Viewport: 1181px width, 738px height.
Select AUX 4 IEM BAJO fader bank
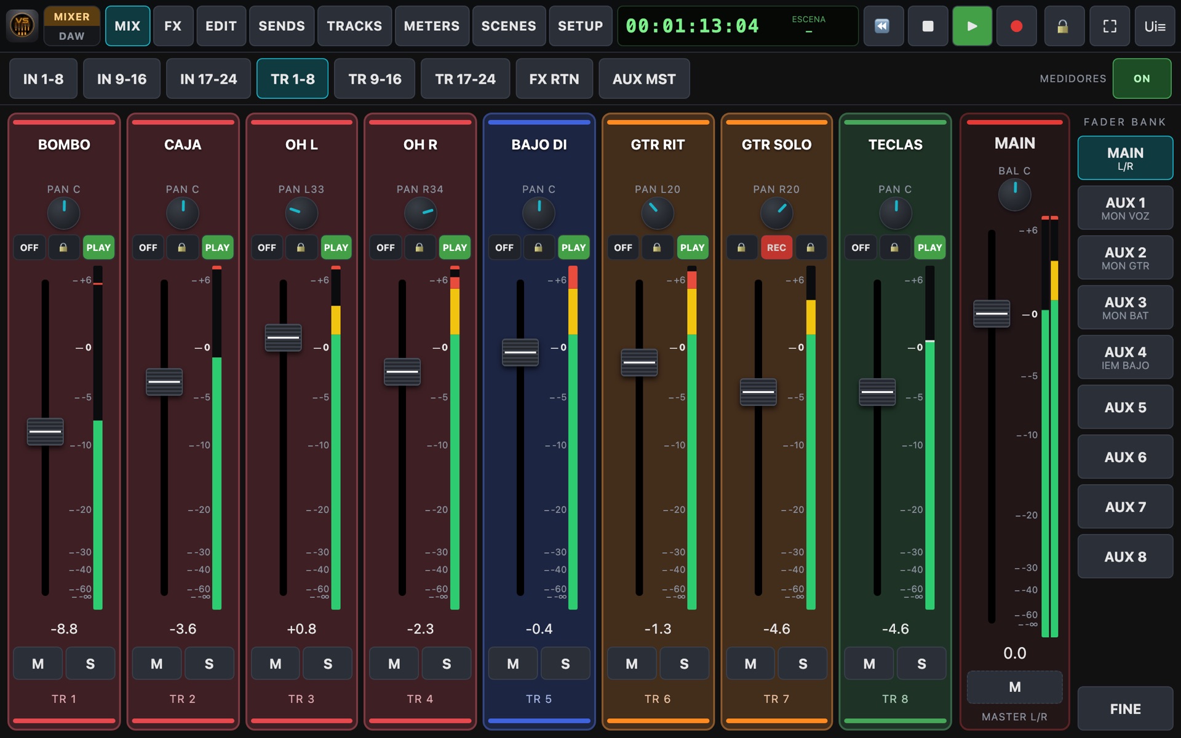click(1125, 357)
